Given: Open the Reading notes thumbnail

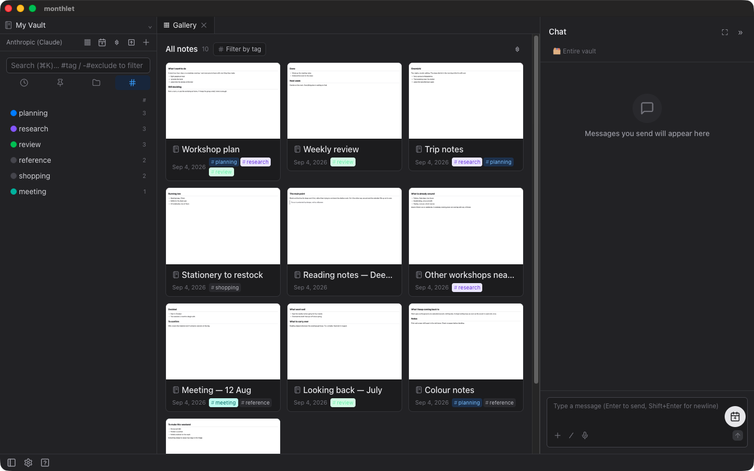Looking at the screenshot, I should [345, 226].
